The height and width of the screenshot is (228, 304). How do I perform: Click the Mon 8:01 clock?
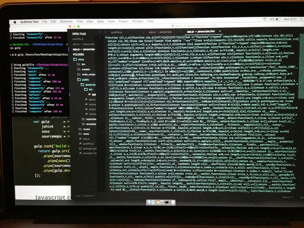click(x=290, y=19)
